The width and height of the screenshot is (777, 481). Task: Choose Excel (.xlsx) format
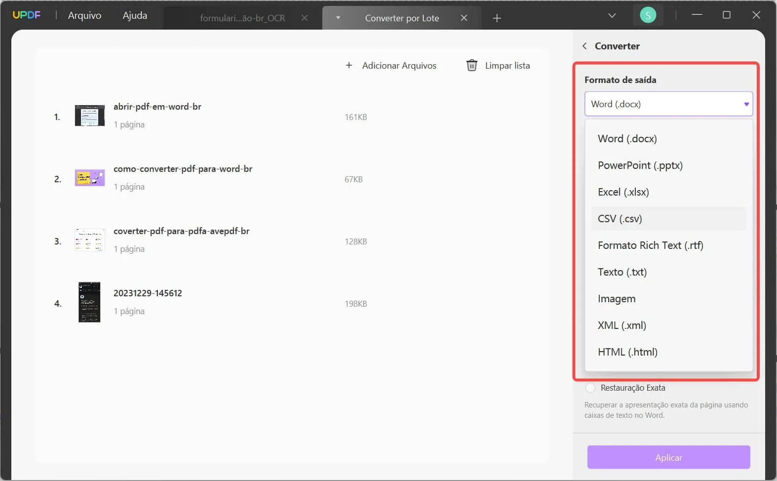668,192
